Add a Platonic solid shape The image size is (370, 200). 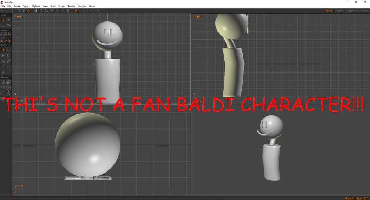point(9,88)
